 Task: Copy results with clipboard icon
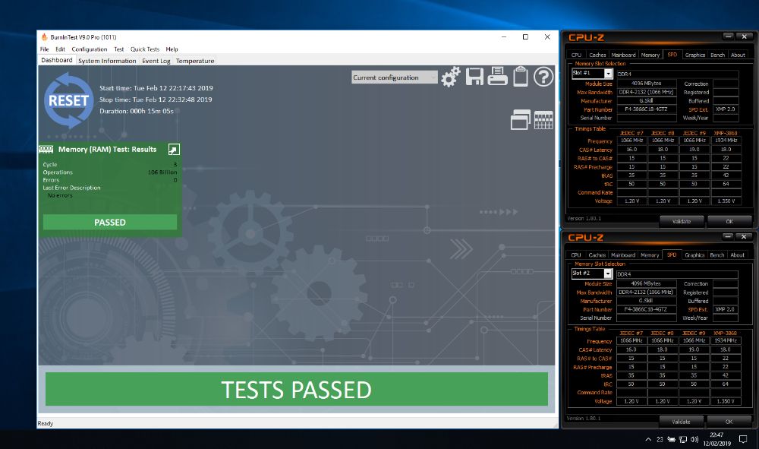(x=521, y=76)
